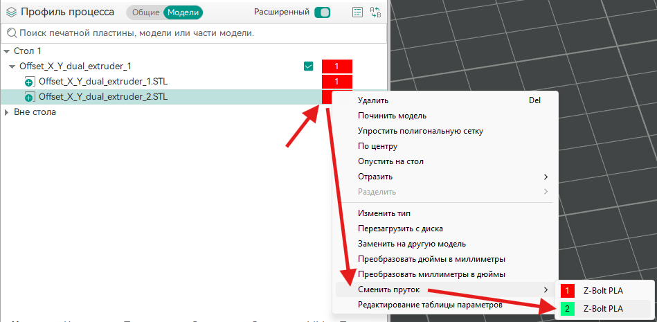Open the Отразить submenu arrow
This screenshot has height=322, width=657.
546,177
